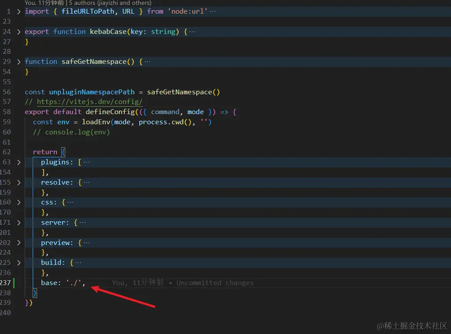
Task: Expand the folded css block
Action: (19, 202)
